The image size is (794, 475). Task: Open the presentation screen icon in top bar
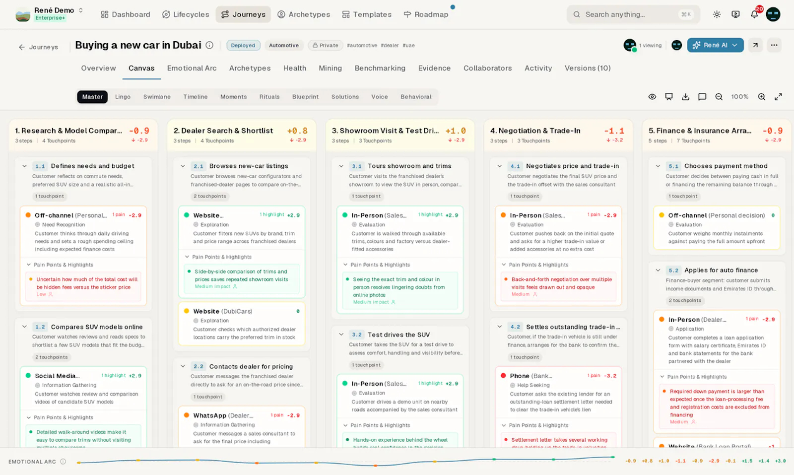point(735,14)
